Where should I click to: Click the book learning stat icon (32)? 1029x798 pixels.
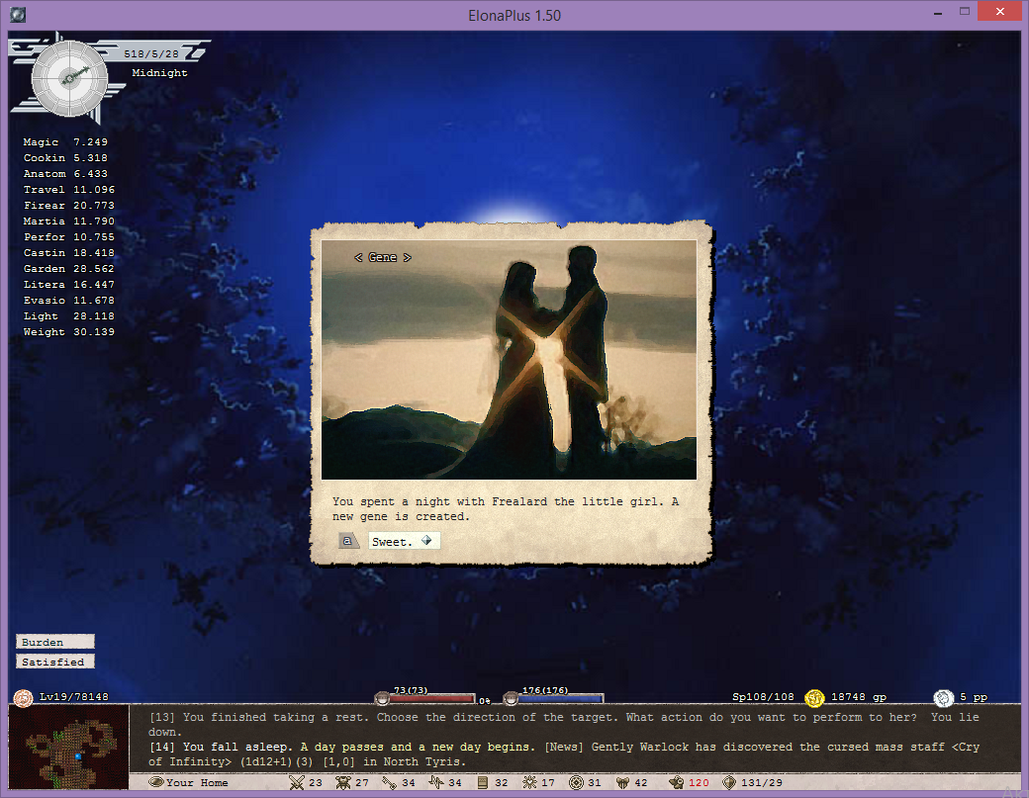(483, 782)
